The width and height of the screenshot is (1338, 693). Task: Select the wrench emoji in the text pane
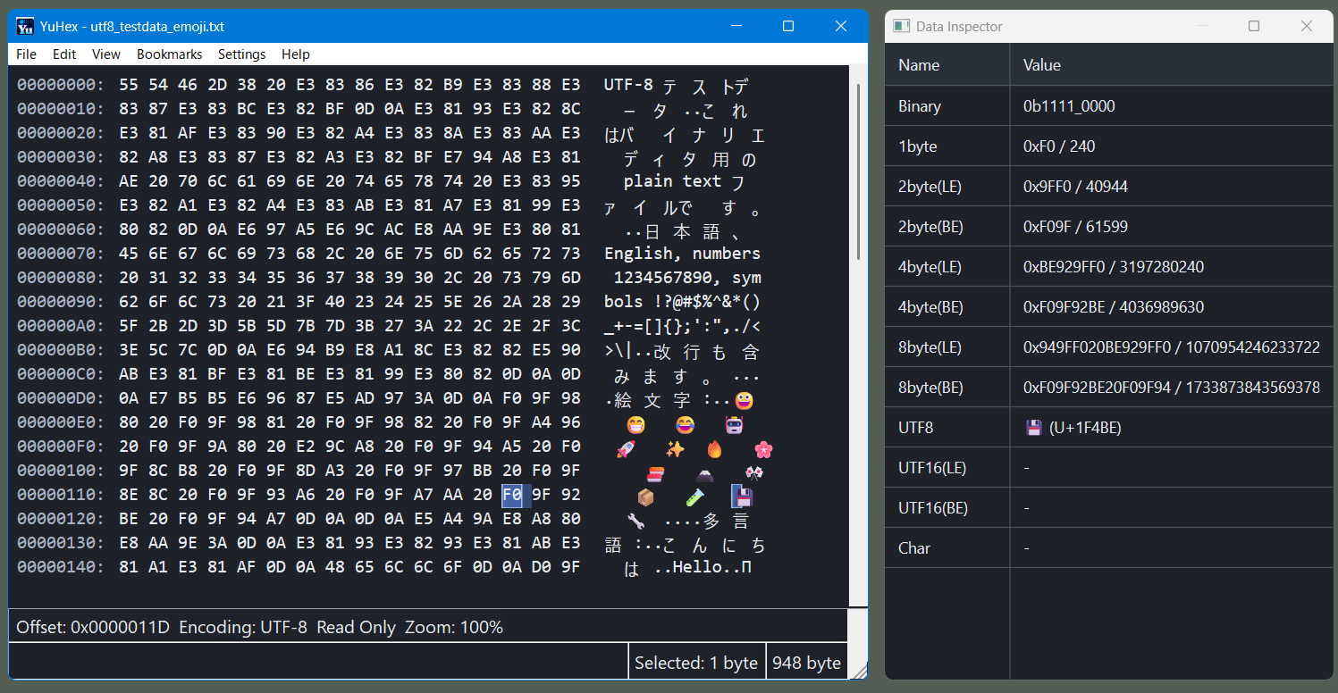tap(636, 520)
